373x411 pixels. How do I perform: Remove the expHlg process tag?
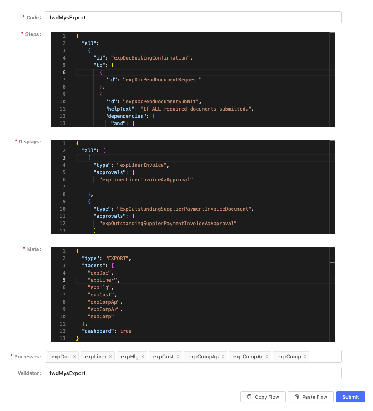pos(143,356)
